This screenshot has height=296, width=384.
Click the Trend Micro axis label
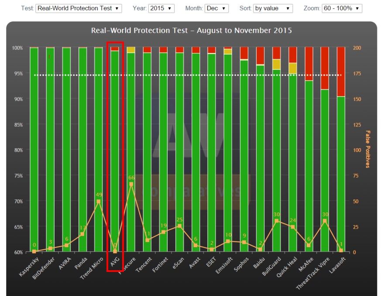pyautogui.click(x=91, y=268)
